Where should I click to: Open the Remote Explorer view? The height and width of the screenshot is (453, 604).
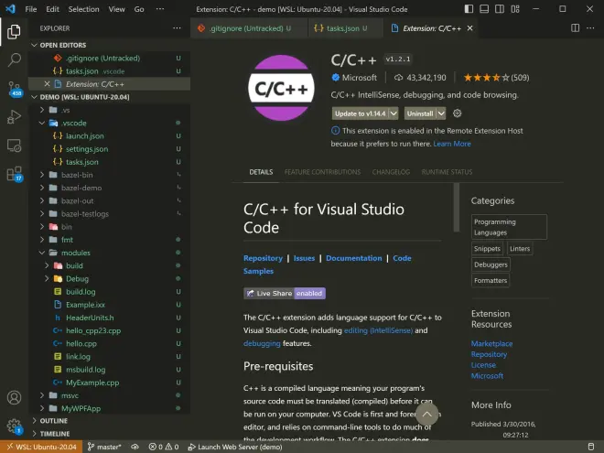pos(15,146)
